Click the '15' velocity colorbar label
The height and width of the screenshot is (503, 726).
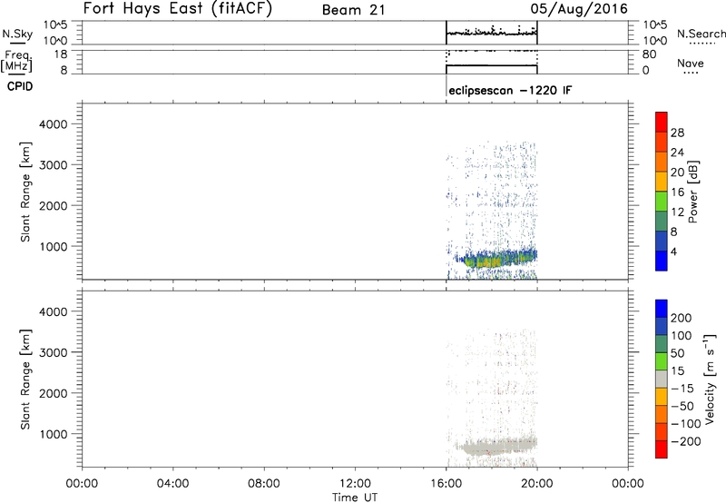tap(677, 371)
